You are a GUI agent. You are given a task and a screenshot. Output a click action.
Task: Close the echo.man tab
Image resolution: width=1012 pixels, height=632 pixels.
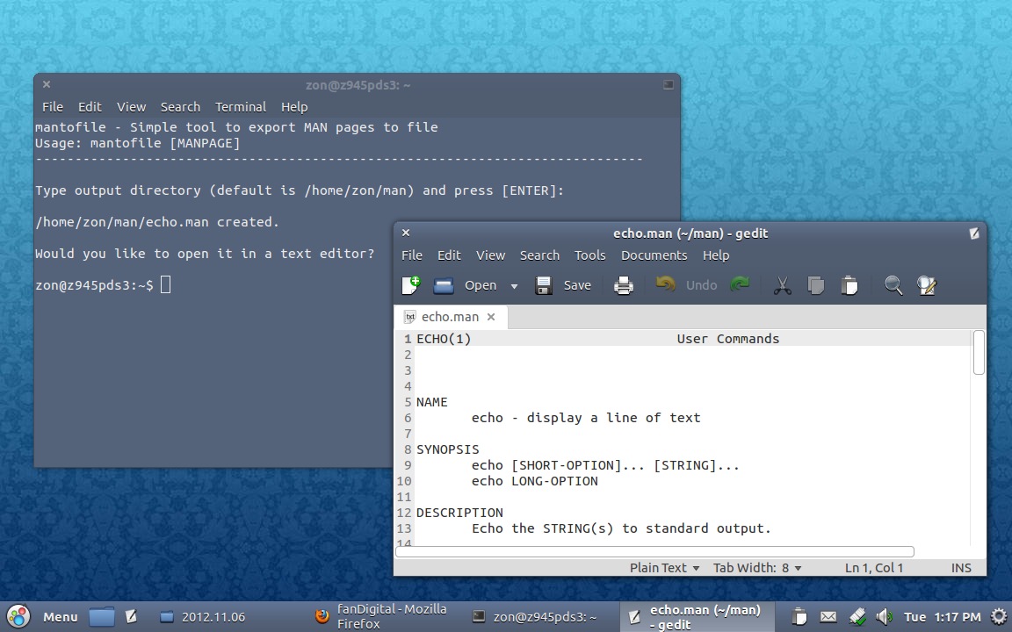click(491, 317)
